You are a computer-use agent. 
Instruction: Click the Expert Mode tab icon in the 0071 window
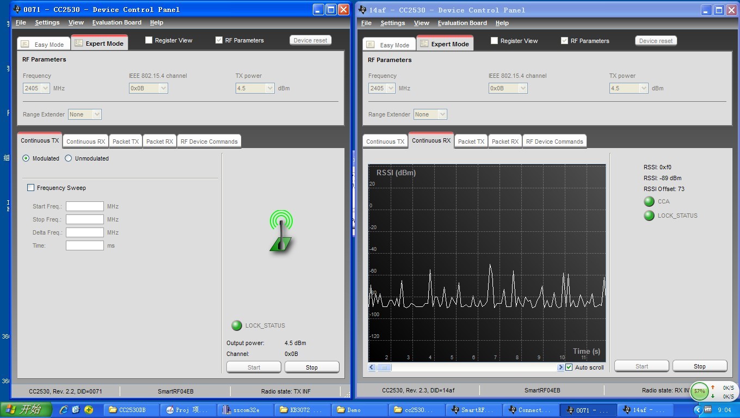pos(79,44)
